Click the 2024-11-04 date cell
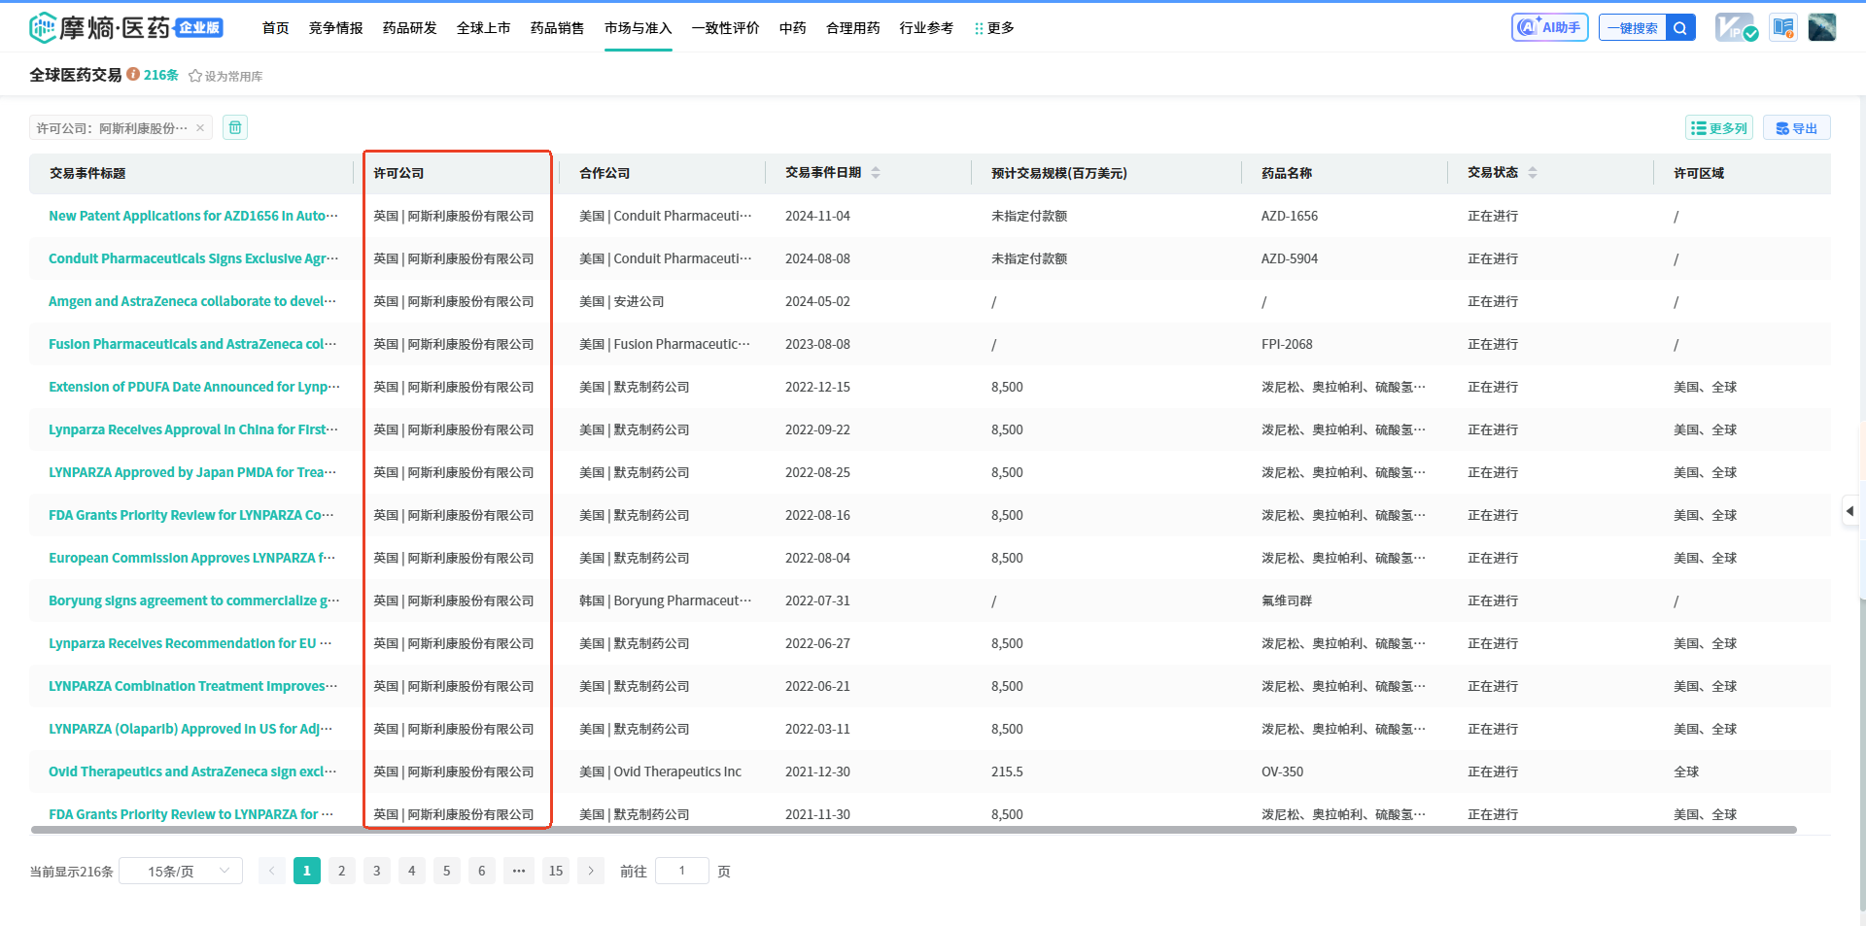The image size is (1866, 926). pyautogui.click(x=817, y=216)
